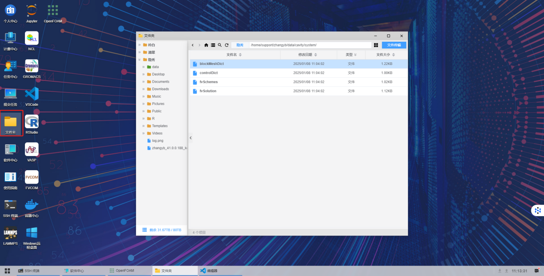Screen dimensions: 544x276
Task: Click the 文件传输 button
Action: click(x=394, y=45)
